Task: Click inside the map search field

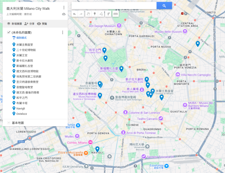Action: tap(114, 6)
